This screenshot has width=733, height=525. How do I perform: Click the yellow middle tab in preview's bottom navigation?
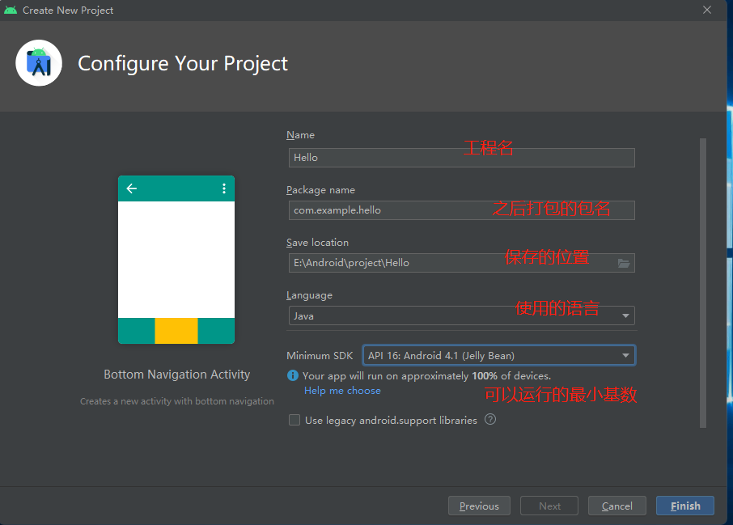(176, 331)
